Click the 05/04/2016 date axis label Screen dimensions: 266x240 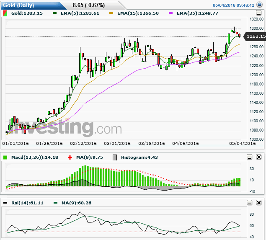pos(243,144)
